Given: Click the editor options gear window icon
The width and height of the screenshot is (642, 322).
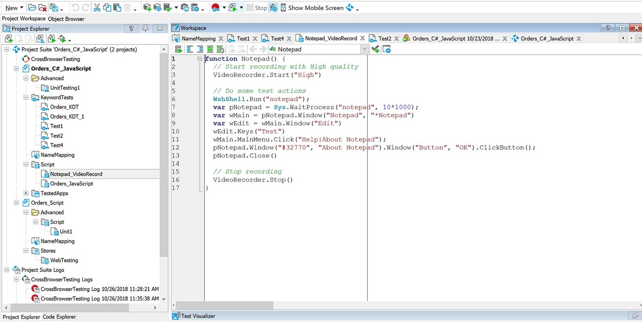Looking at the screenshot, I should tap(386, 49).
